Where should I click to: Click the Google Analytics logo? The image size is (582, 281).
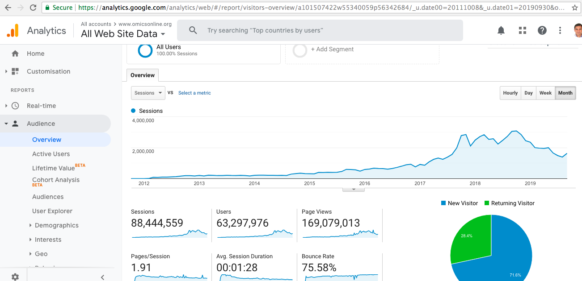(13, 30)
